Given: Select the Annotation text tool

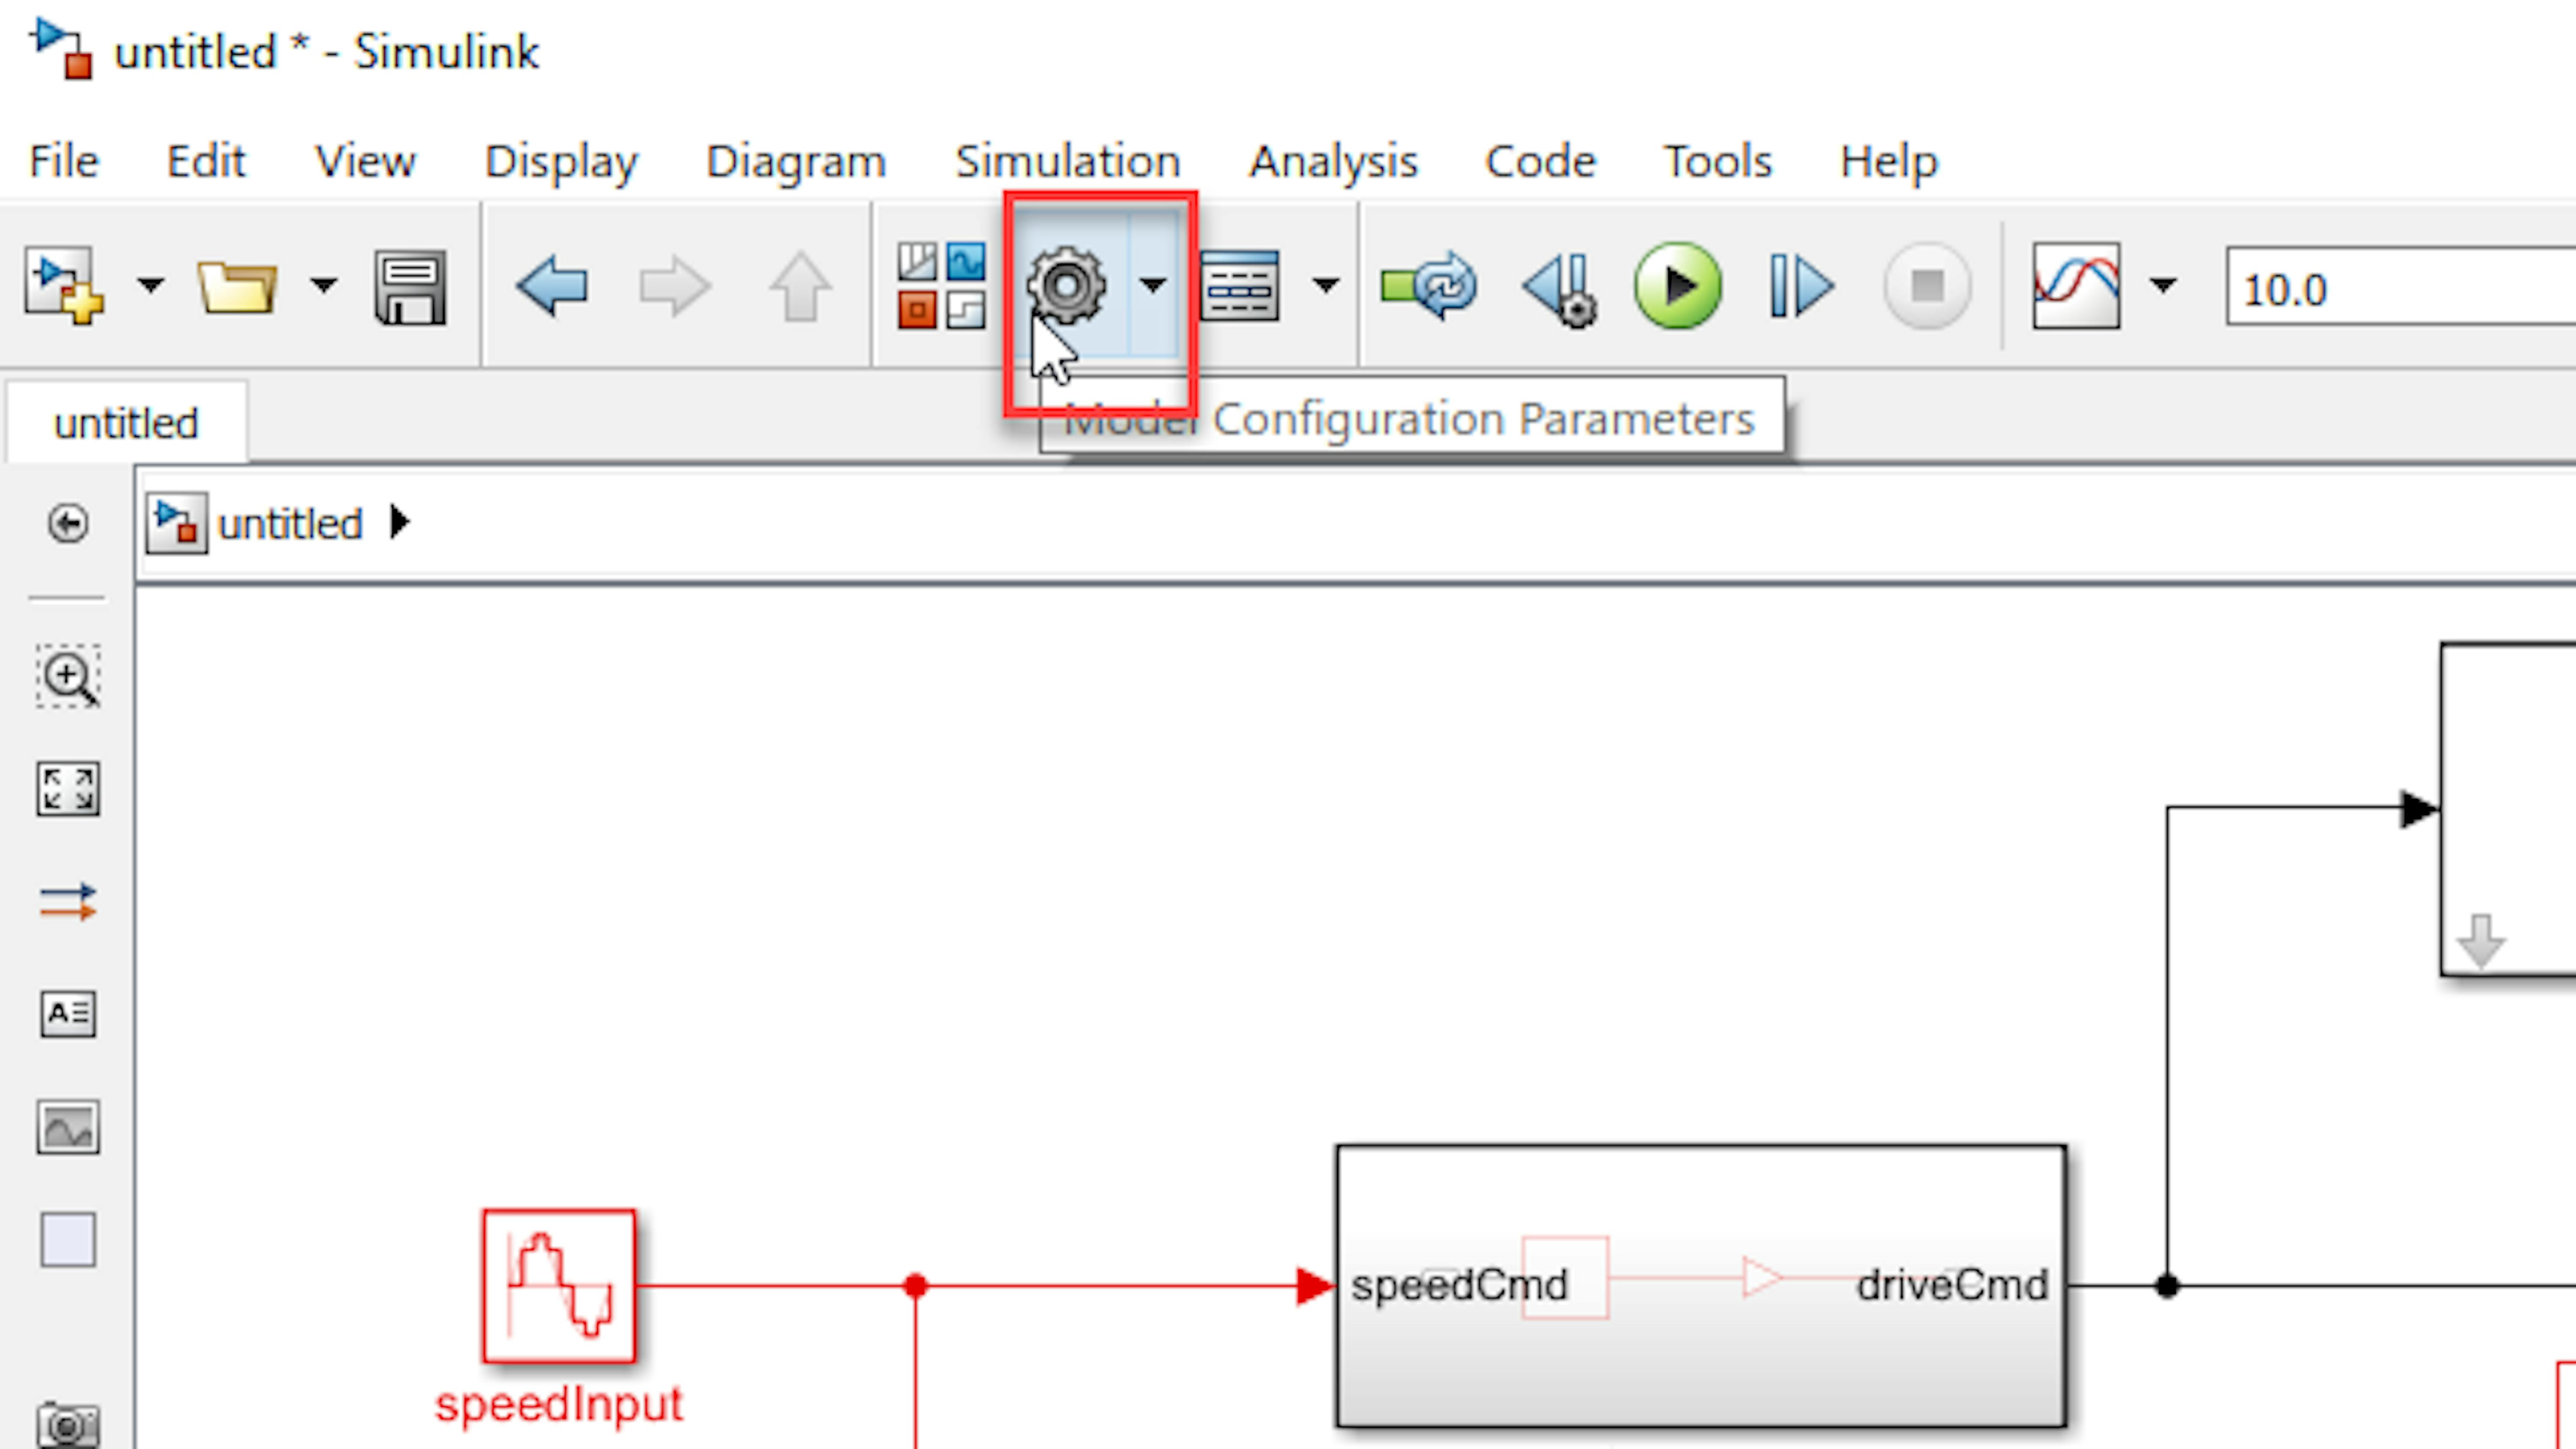Looking at the screenshot, I should click(x=68, y=1014).
